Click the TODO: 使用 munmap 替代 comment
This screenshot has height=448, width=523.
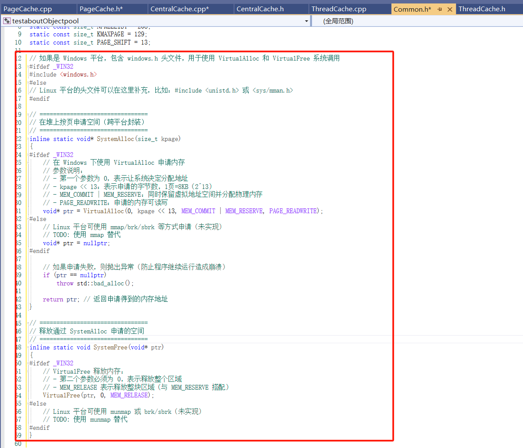coord(85,419)
